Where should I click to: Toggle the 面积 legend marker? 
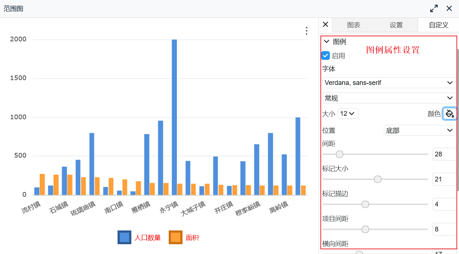[x=175, y=237]
